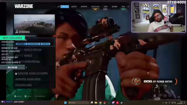Show hidden system tray icons chevron
The height and width of the screenshot is (105, 187).
pos(163,103)
